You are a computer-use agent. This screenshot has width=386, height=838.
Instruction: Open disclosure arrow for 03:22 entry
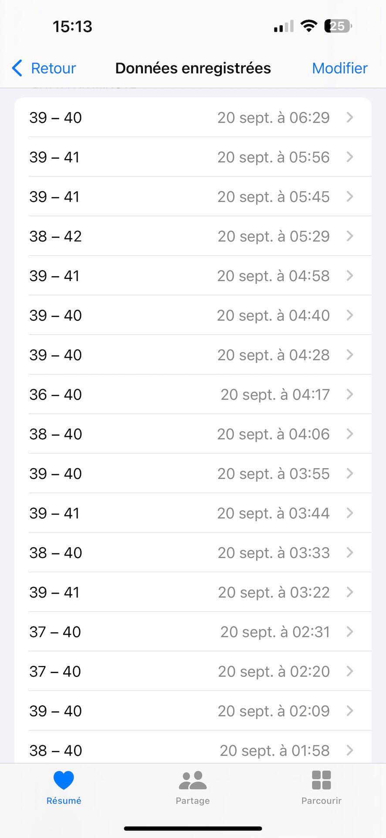point(350,592)
